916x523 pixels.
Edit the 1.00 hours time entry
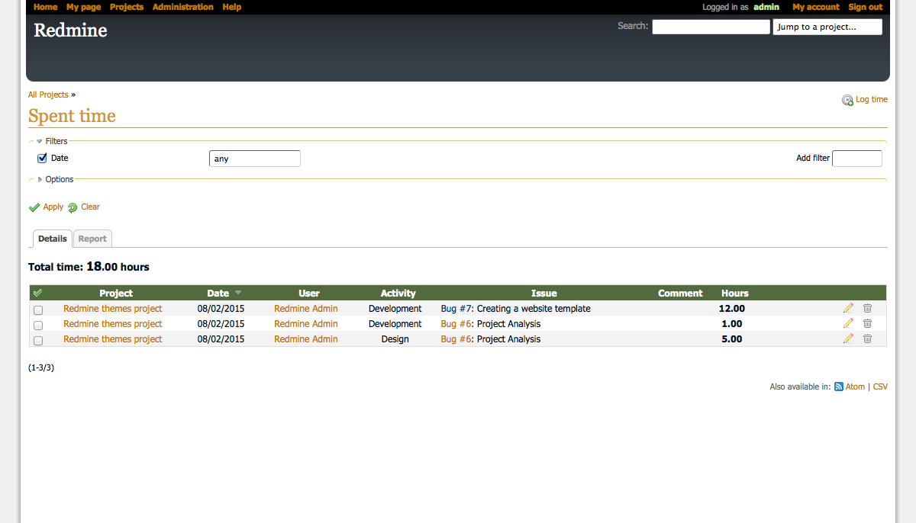(848, 323)
